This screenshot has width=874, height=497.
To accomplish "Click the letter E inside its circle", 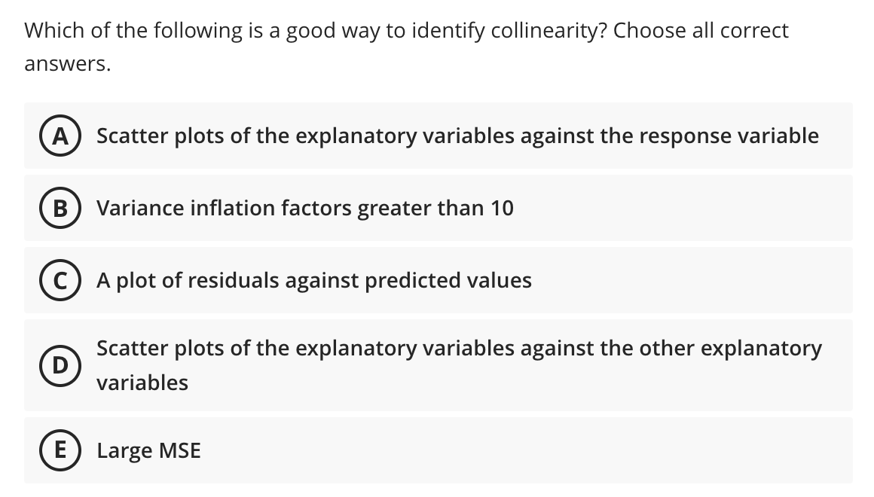I will click(60, 450).
